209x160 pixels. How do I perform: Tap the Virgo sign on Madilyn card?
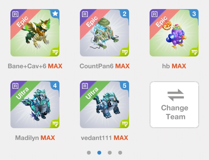(55, 123)
